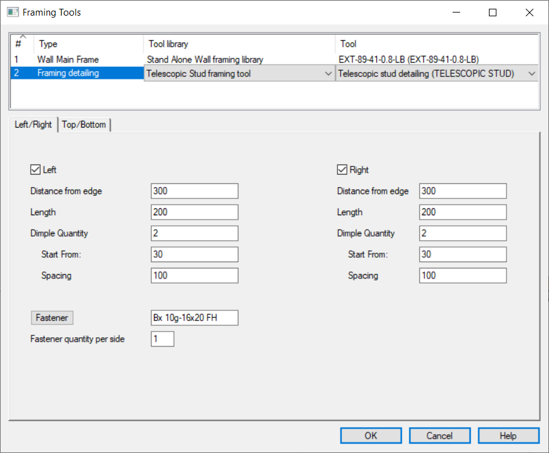Click the Cancel button
Viewport: 549px width, 453px height.
pyautogui.click(x=439, y=435)
